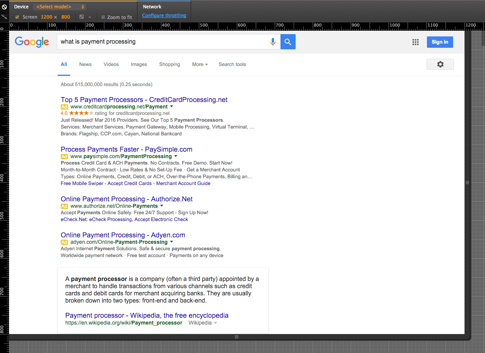Switch to the Images tab
The height and width of the screenshot is (353, 485).
coord(139,64)
